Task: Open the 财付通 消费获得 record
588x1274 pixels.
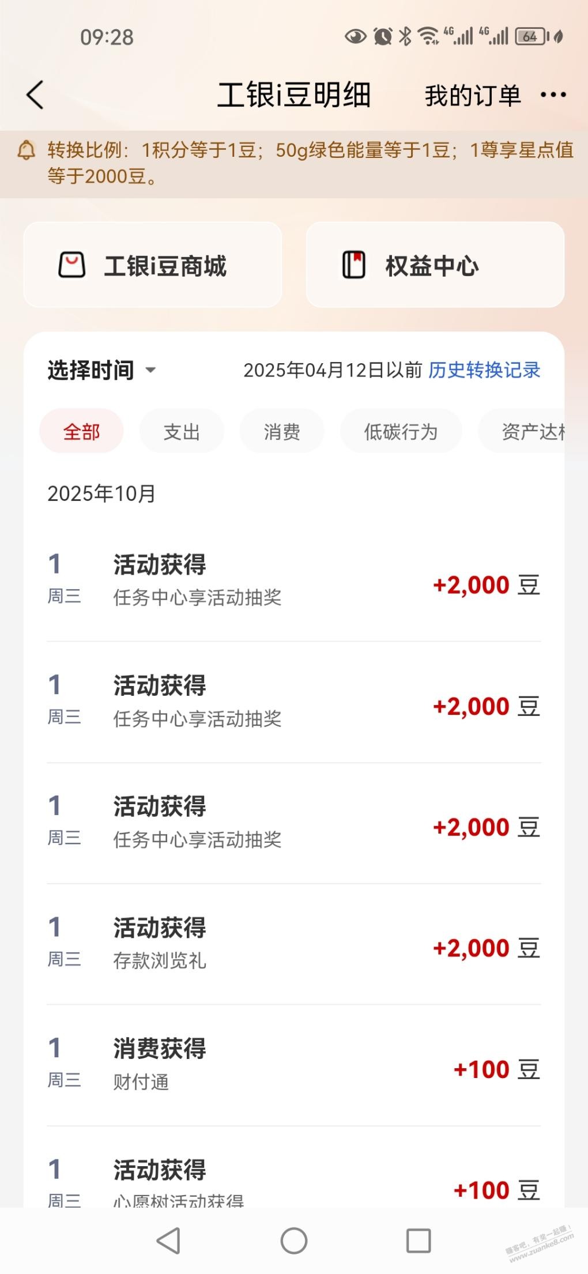Action: click(x=293, y=1065)
